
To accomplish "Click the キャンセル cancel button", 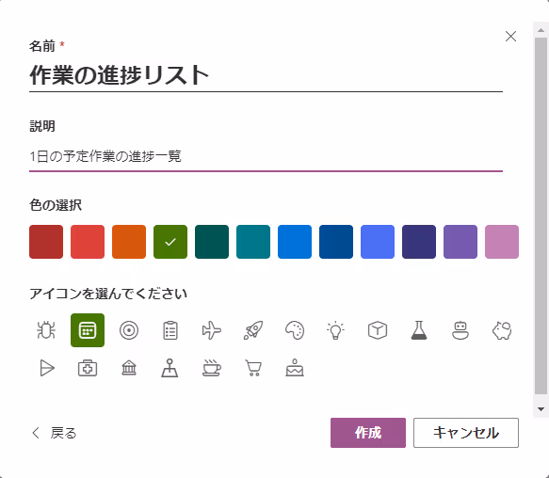I will pyautogui.click(x=466, y=433).
